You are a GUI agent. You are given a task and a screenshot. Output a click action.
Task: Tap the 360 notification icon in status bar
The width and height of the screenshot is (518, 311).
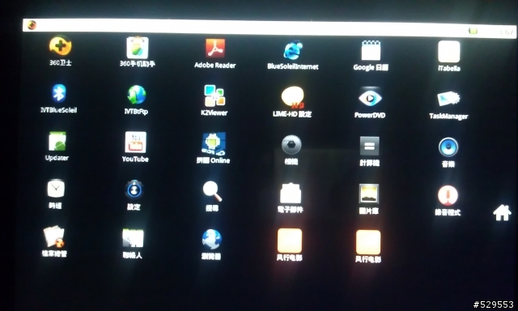click(32, 25)
